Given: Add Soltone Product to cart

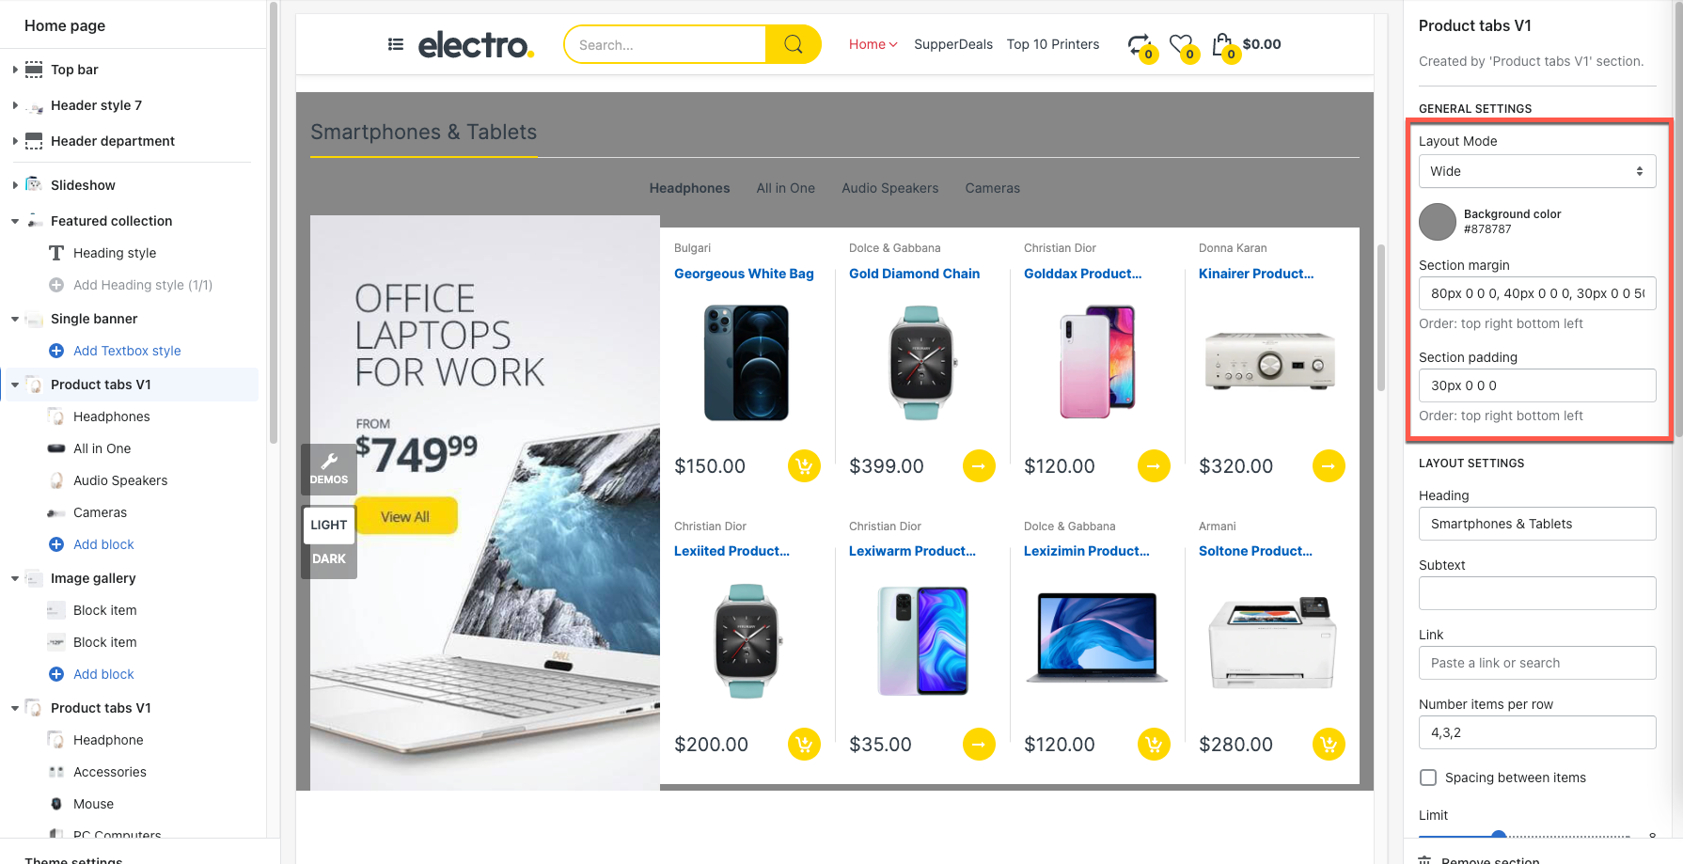Looking at the screenshot, I should 1329,745.
